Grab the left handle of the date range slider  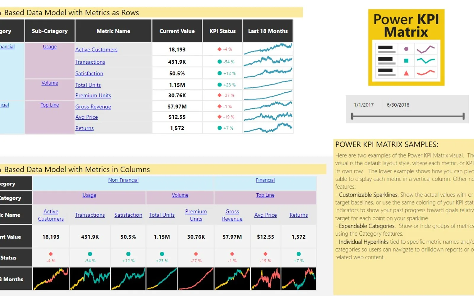[352, 116]
